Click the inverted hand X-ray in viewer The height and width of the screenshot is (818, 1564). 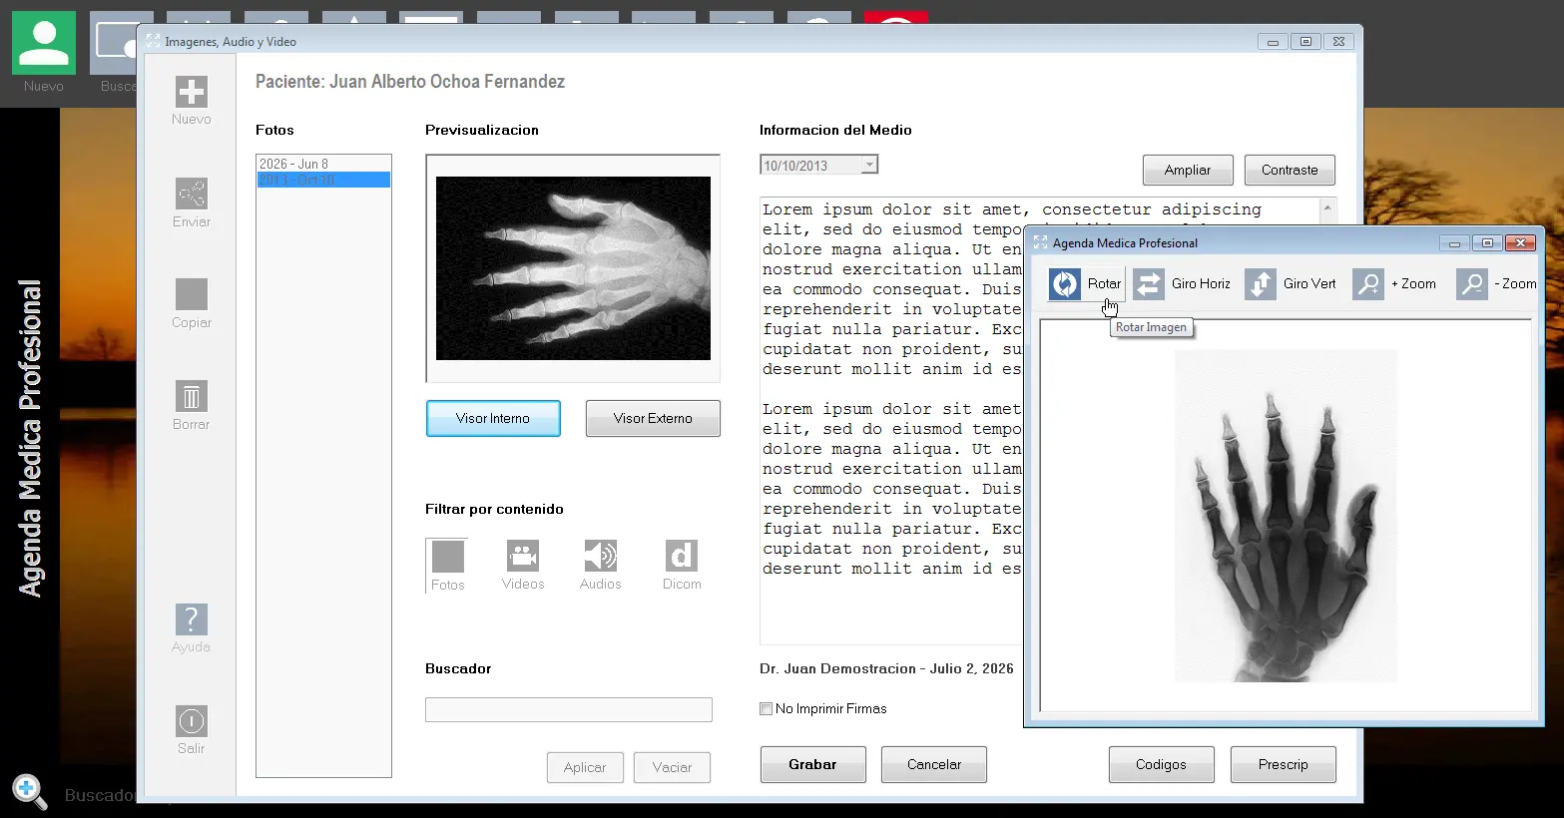1286,516
